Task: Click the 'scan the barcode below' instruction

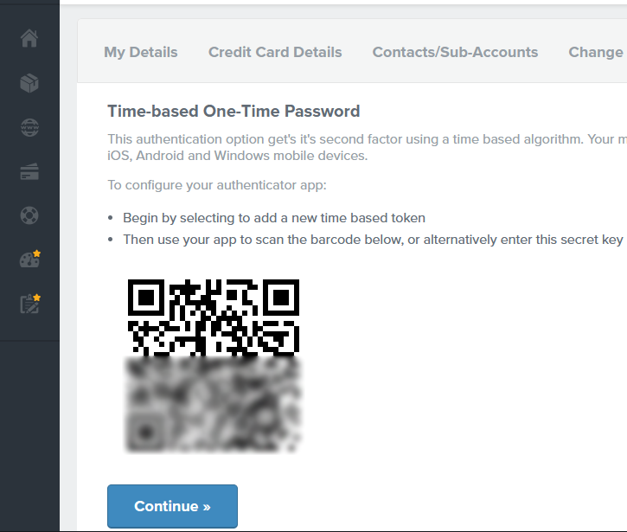Action: [x=372, y=240]
